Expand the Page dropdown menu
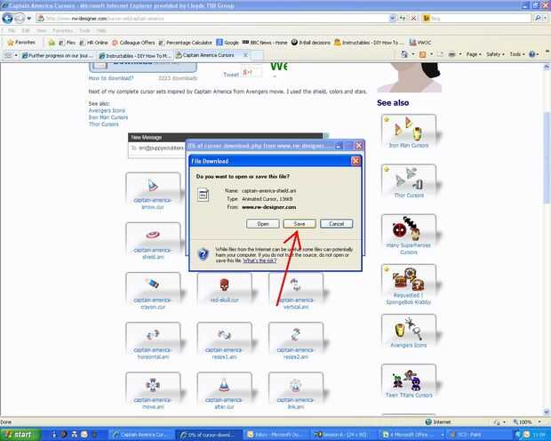Image resolution: width=551 pixels, height=441 pixels. (x=473, y=54)
